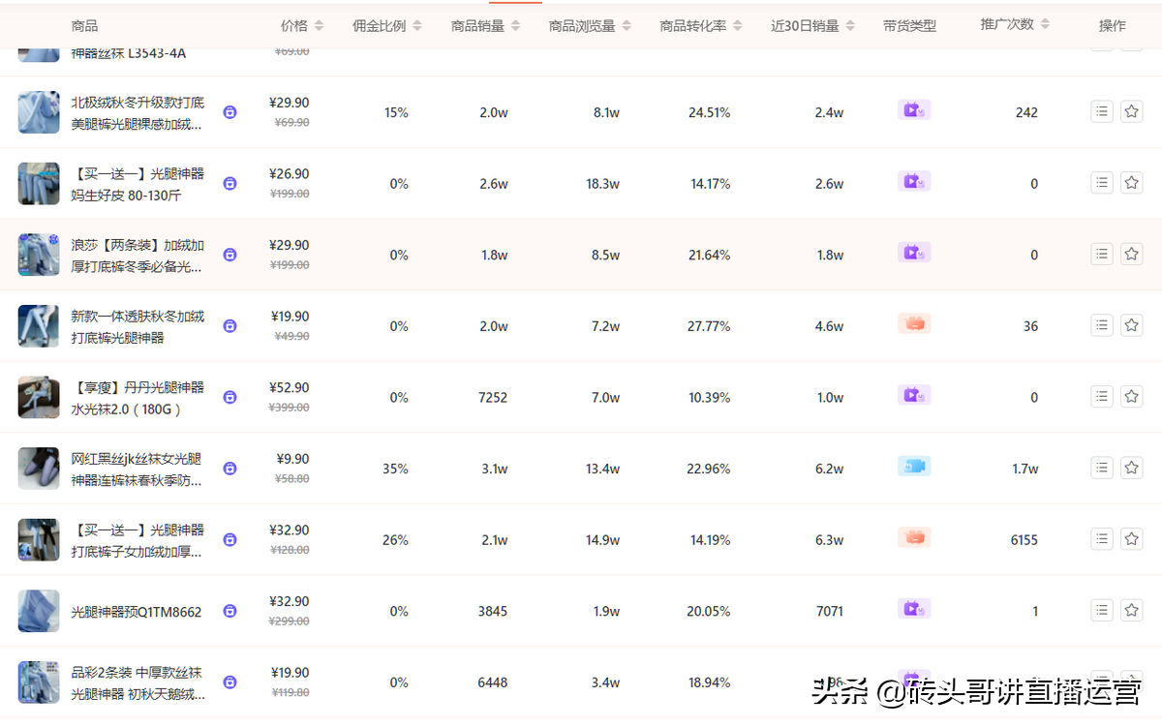This screenshot has width=1162, height=727.
Task: Open store icon beside 浪莎【两条装】 product
Action: tap(229, 255)
